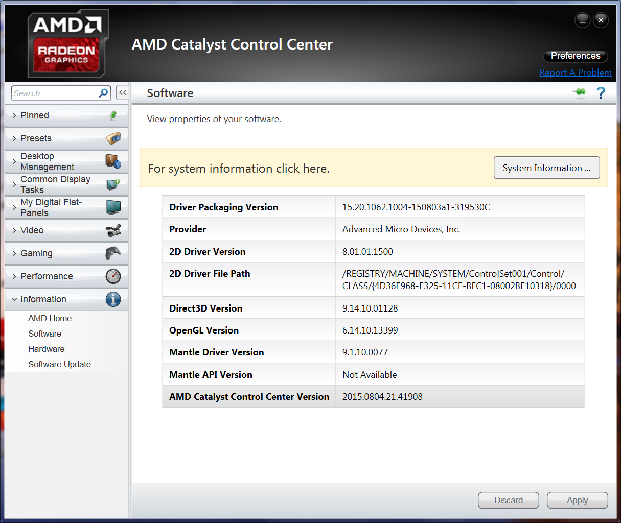Focus the Search input field
Viewport: 621px width, 523px height.
[54, 93]
